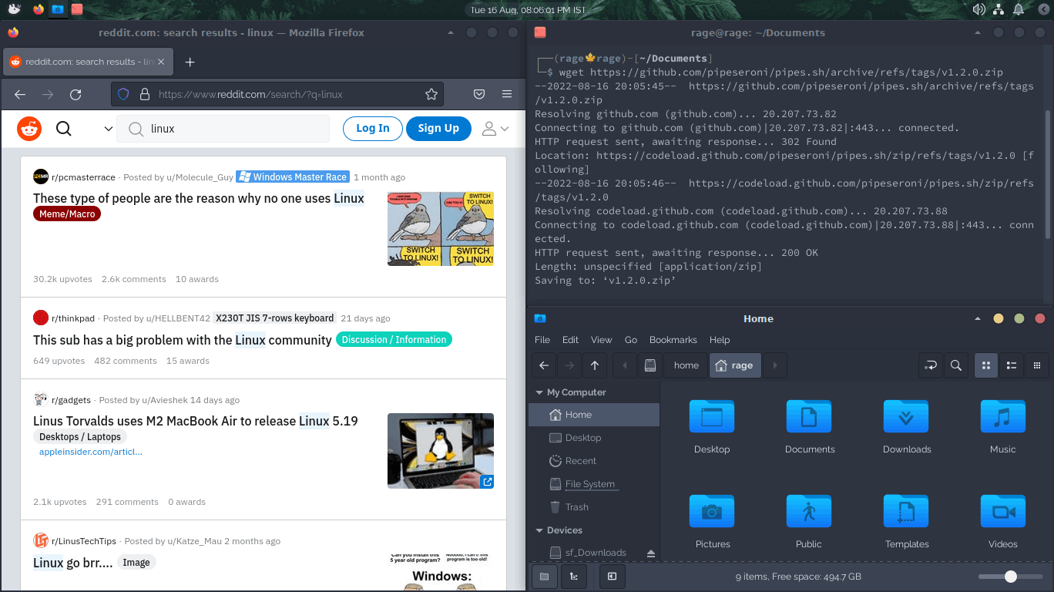Switch file manager to list view
Image resolution: width=1054 pixels, height=592 pixels.
[x=1012, y=365]
